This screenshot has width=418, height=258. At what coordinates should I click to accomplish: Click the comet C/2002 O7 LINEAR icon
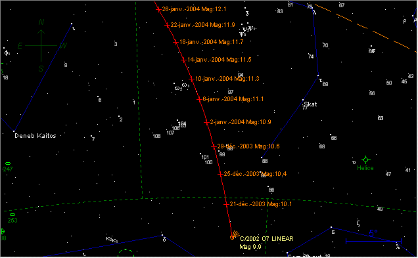233,236
